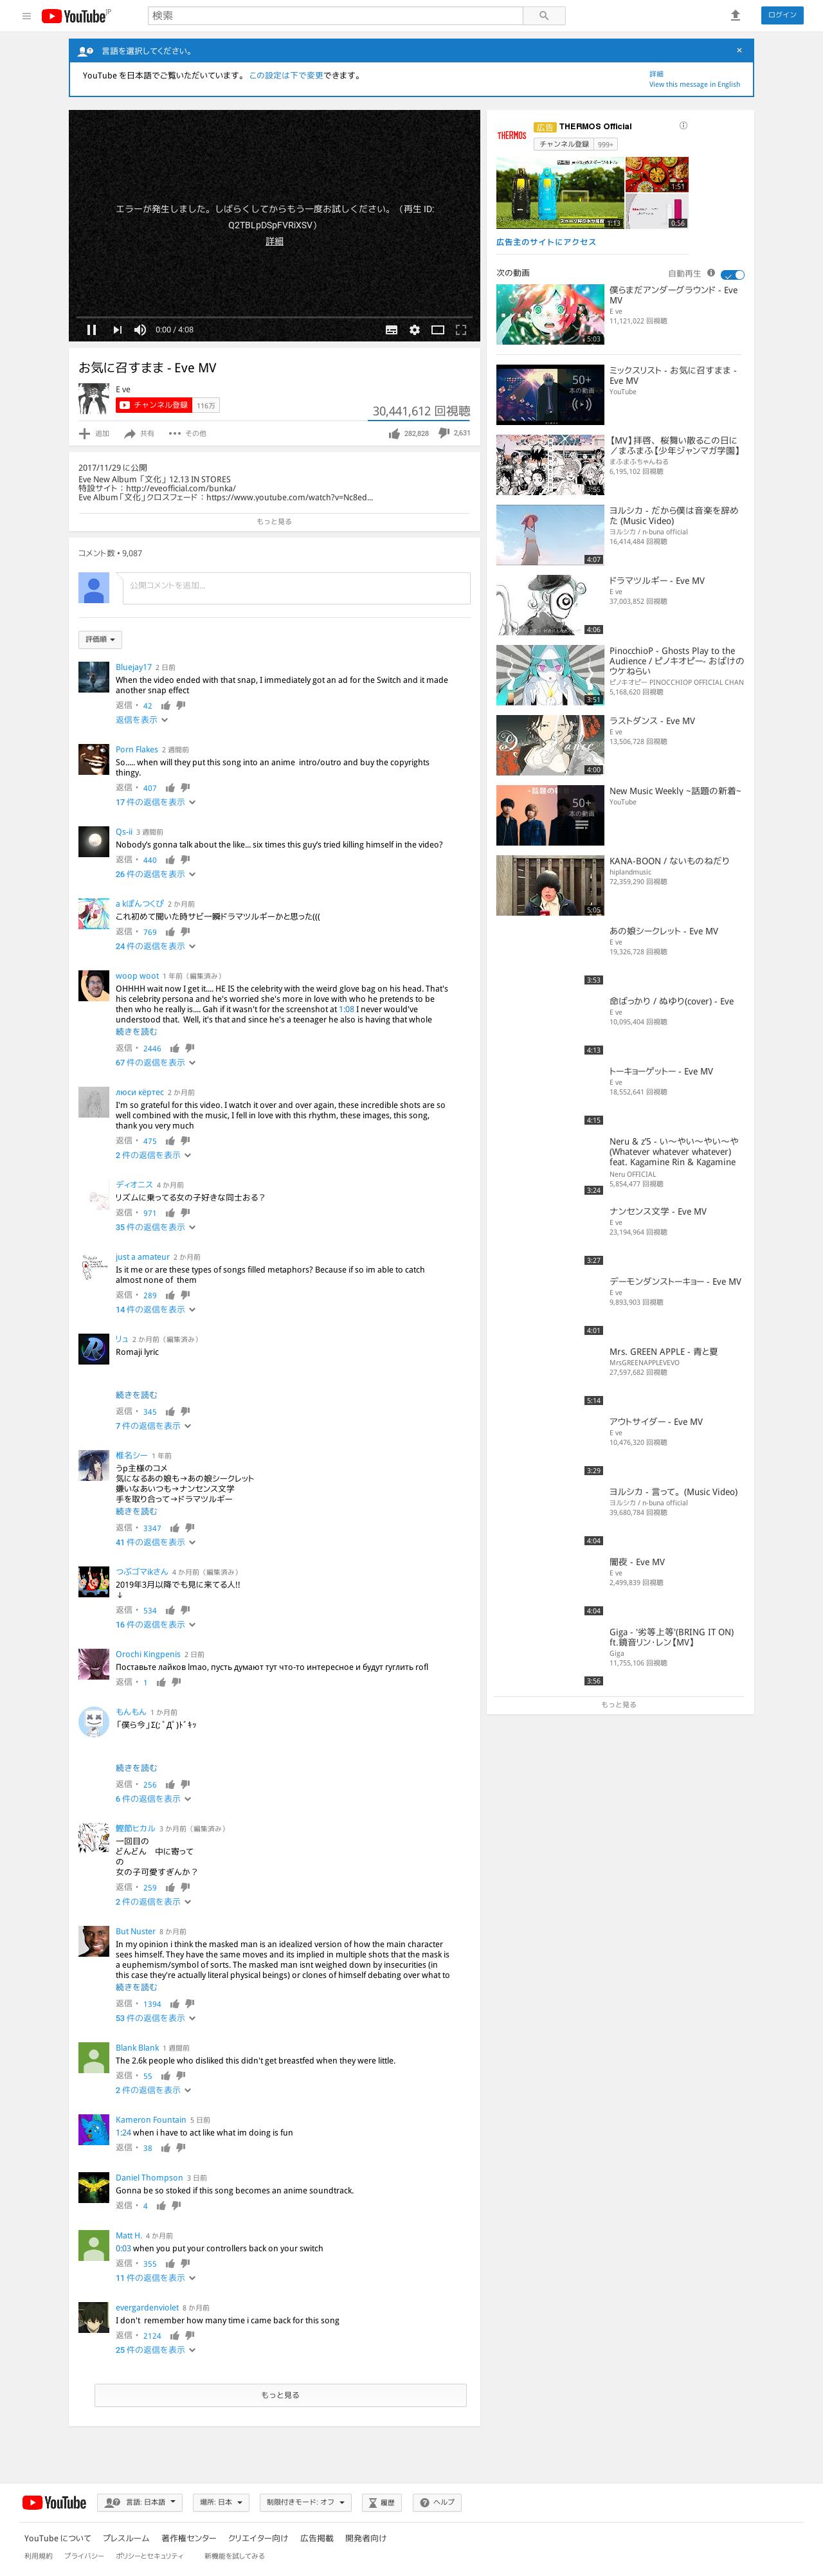Open the hamburger guide menu
Viewport: 823px width, 2576px height.
coord(26,16)
